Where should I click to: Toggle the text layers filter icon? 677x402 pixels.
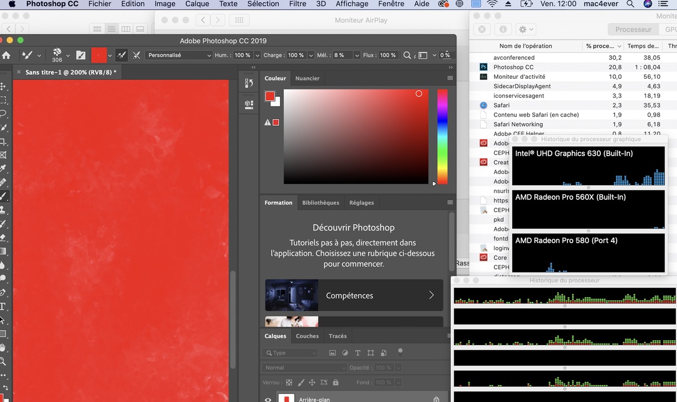click(358, 353)
